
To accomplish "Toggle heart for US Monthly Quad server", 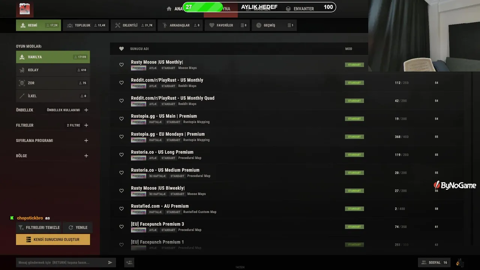I will [121, 101].
